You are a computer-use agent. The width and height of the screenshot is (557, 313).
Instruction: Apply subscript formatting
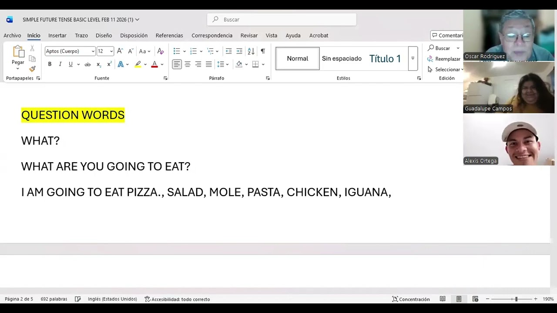click(99, 64)
